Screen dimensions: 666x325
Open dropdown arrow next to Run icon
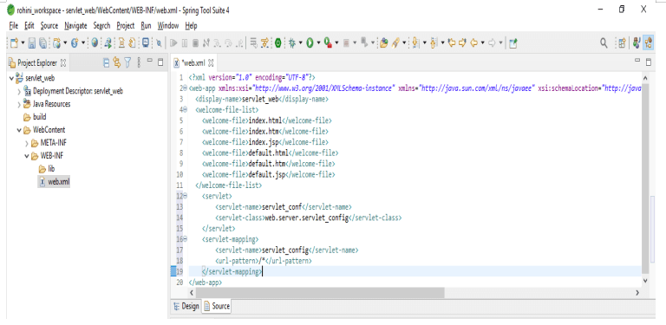tap(318, 42)
